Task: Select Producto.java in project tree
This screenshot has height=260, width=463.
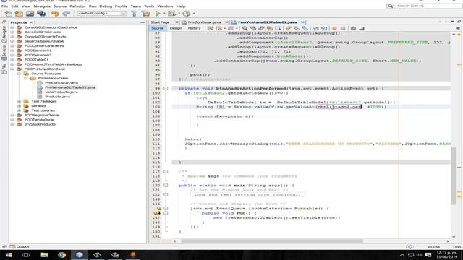Action: (x=57, y=97)
